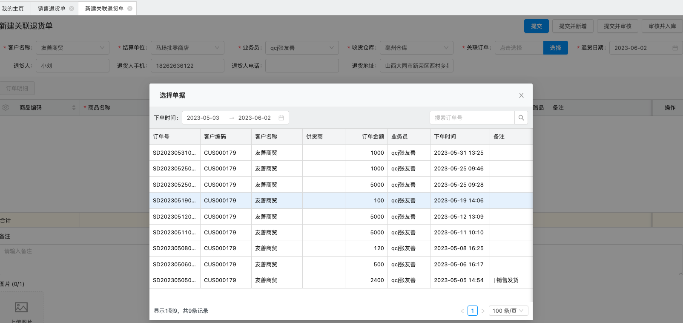Screen dimensions: 683x323
Task: Go to next page arrow
Action: tap(483, 311)
